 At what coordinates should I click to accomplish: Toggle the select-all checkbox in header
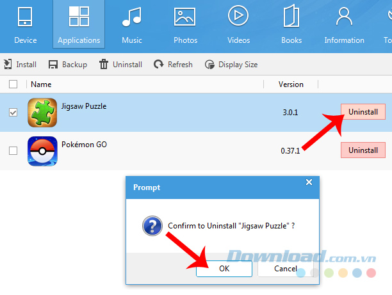click(x=13, y=84)
